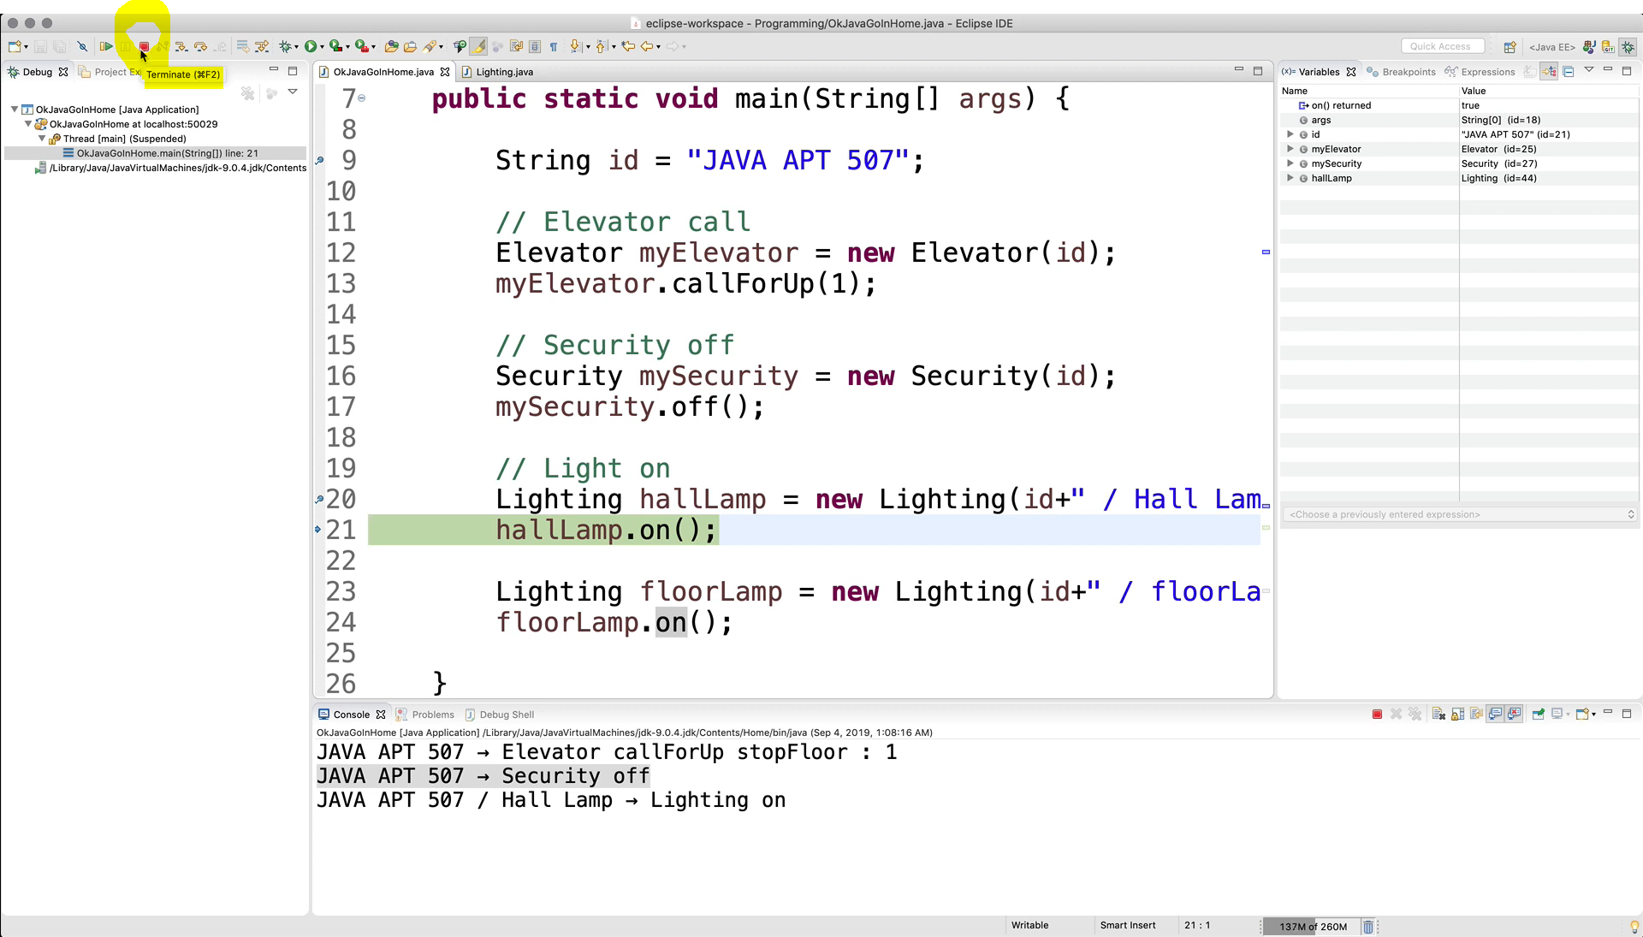The image size is (1643, 937).
Task: Run garbage collector trash icon
Action: [x=1367, y=926]
